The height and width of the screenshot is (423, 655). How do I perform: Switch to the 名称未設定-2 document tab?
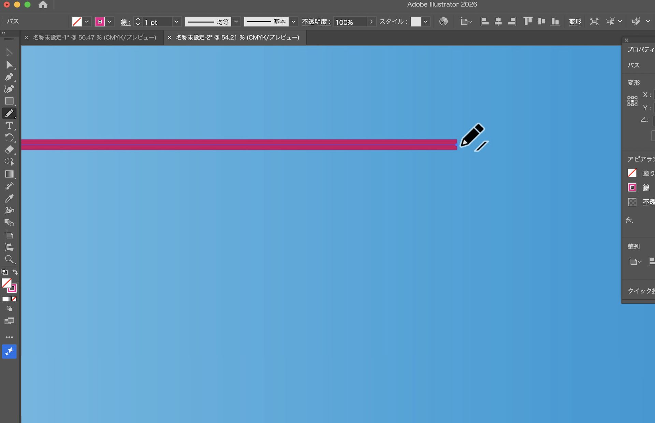235,38
